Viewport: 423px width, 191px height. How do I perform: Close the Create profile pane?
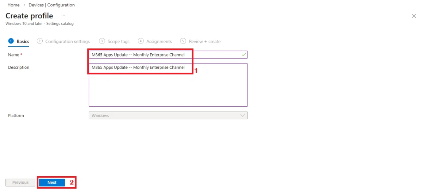(x=414, y=16)
